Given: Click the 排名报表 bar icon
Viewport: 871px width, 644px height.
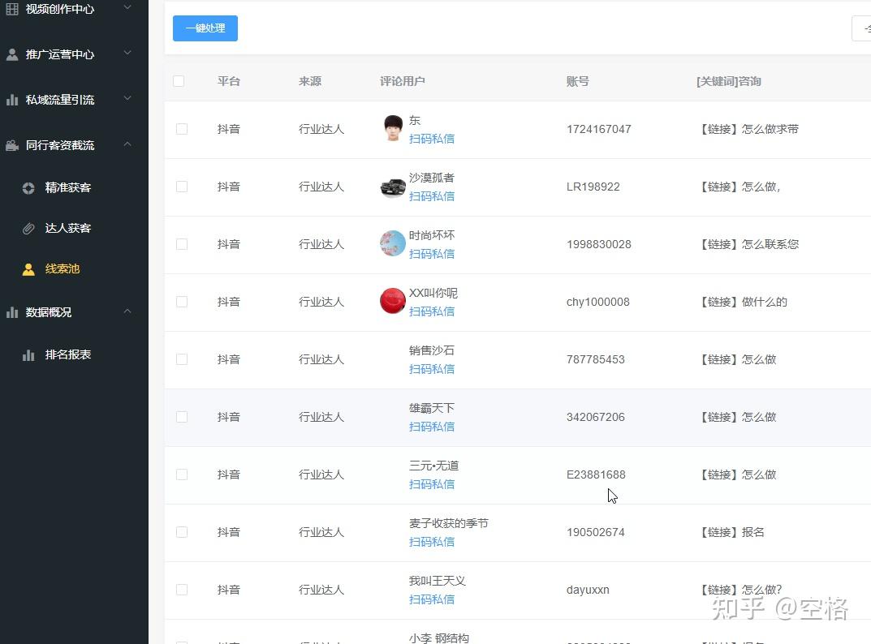Looking at the screenshot, I should click(x=28, y=354).
